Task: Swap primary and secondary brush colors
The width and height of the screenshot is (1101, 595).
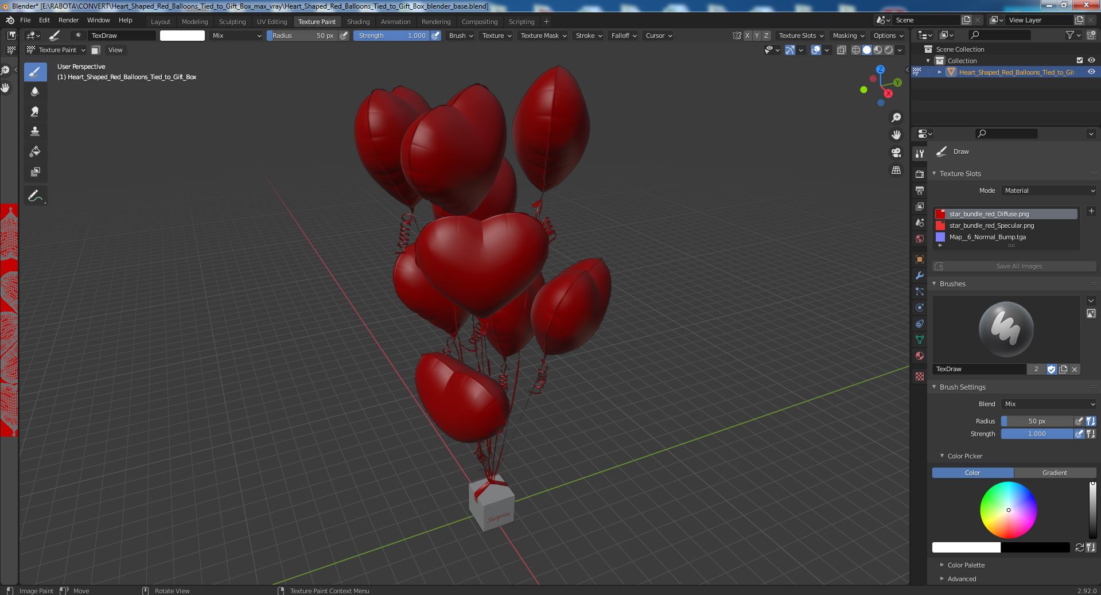Action: point(1079,547)
